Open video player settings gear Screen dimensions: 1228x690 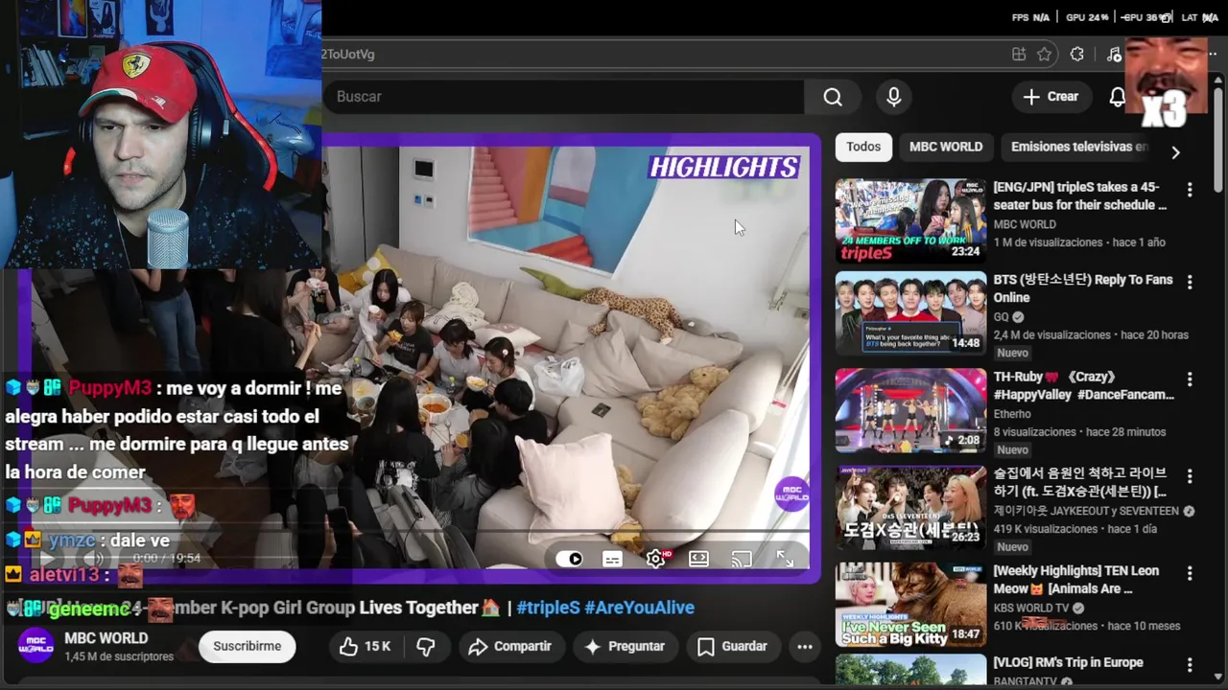(656, 559)
